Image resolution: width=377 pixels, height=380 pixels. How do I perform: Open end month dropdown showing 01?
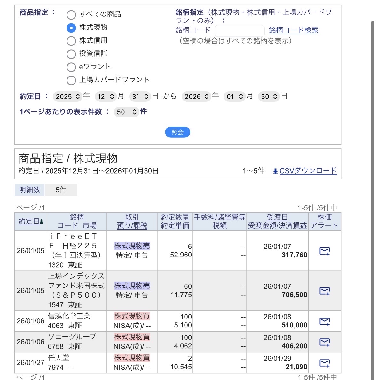[235, 96]
